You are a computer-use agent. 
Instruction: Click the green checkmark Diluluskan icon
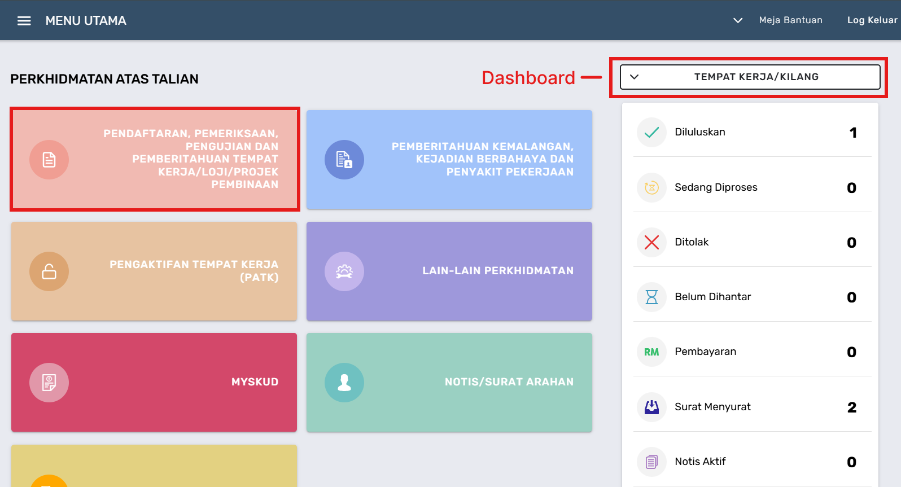pos(651,133)
